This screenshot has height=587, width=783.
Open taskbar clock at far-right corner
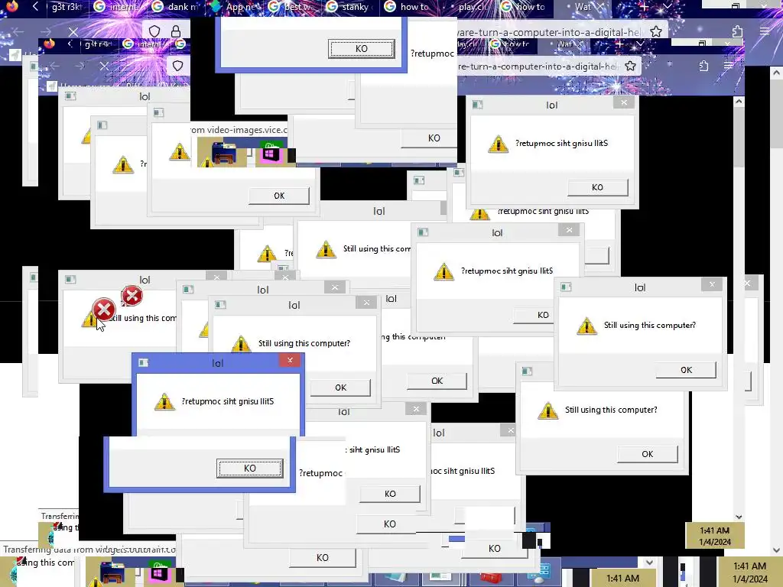749,572
